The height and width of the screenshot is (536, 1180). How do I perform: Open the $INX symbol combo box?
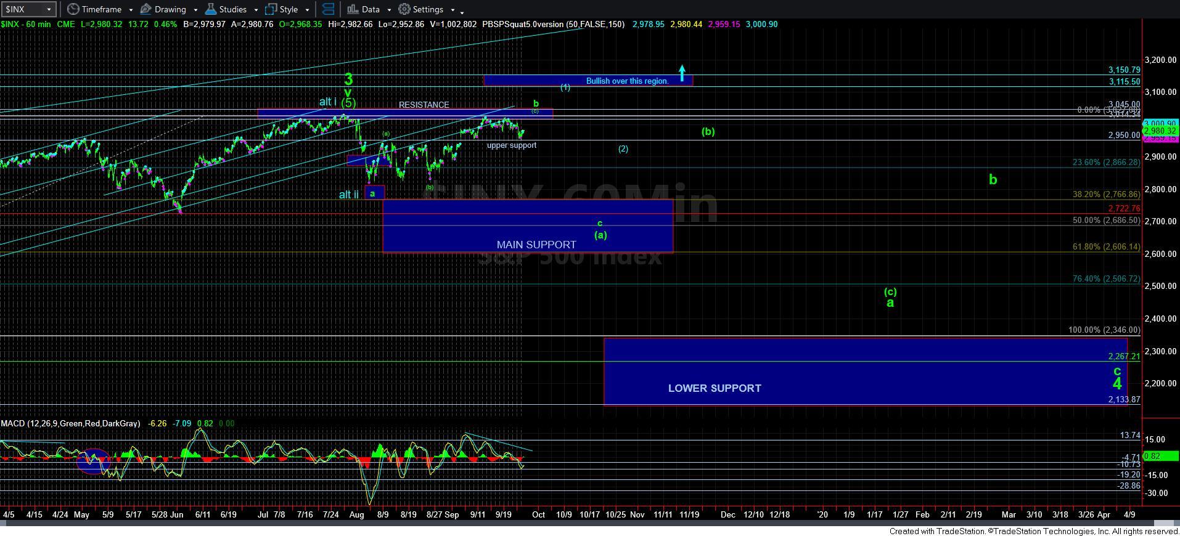tap(28, 9)
